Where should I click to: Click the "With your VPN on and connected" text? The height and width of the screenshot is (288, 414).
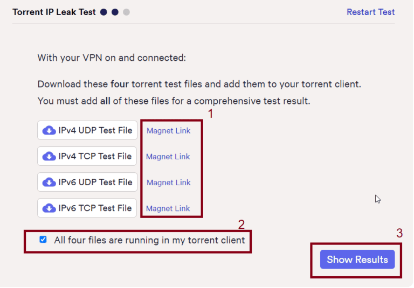[111, 58]
